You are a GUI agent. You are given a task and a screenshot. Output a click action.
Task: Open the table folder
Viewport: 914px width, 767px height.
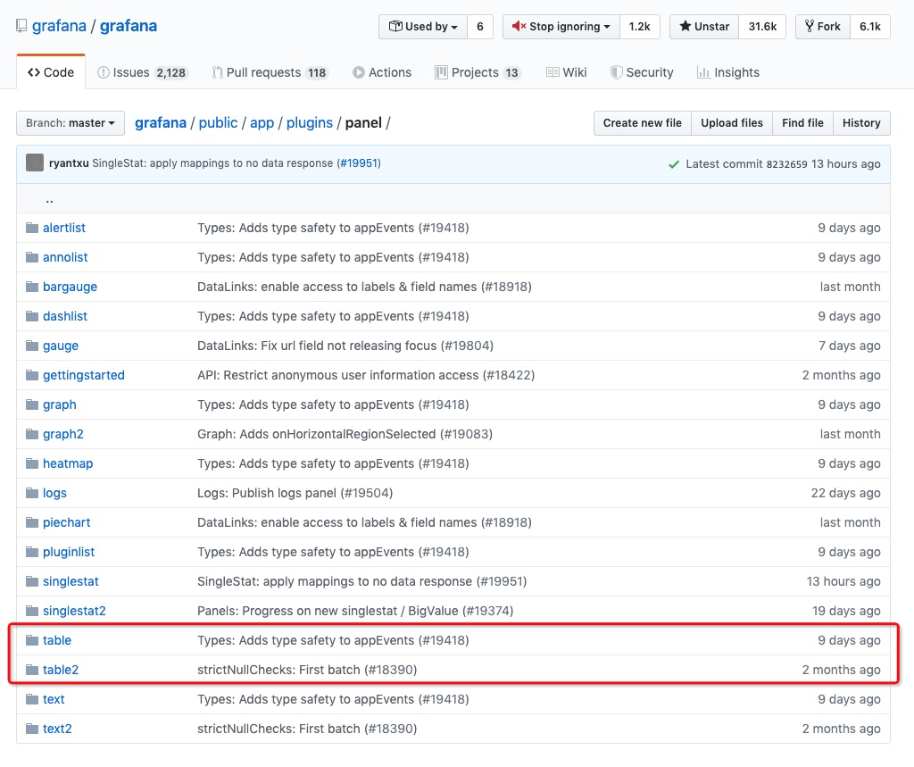coord(56,640)
